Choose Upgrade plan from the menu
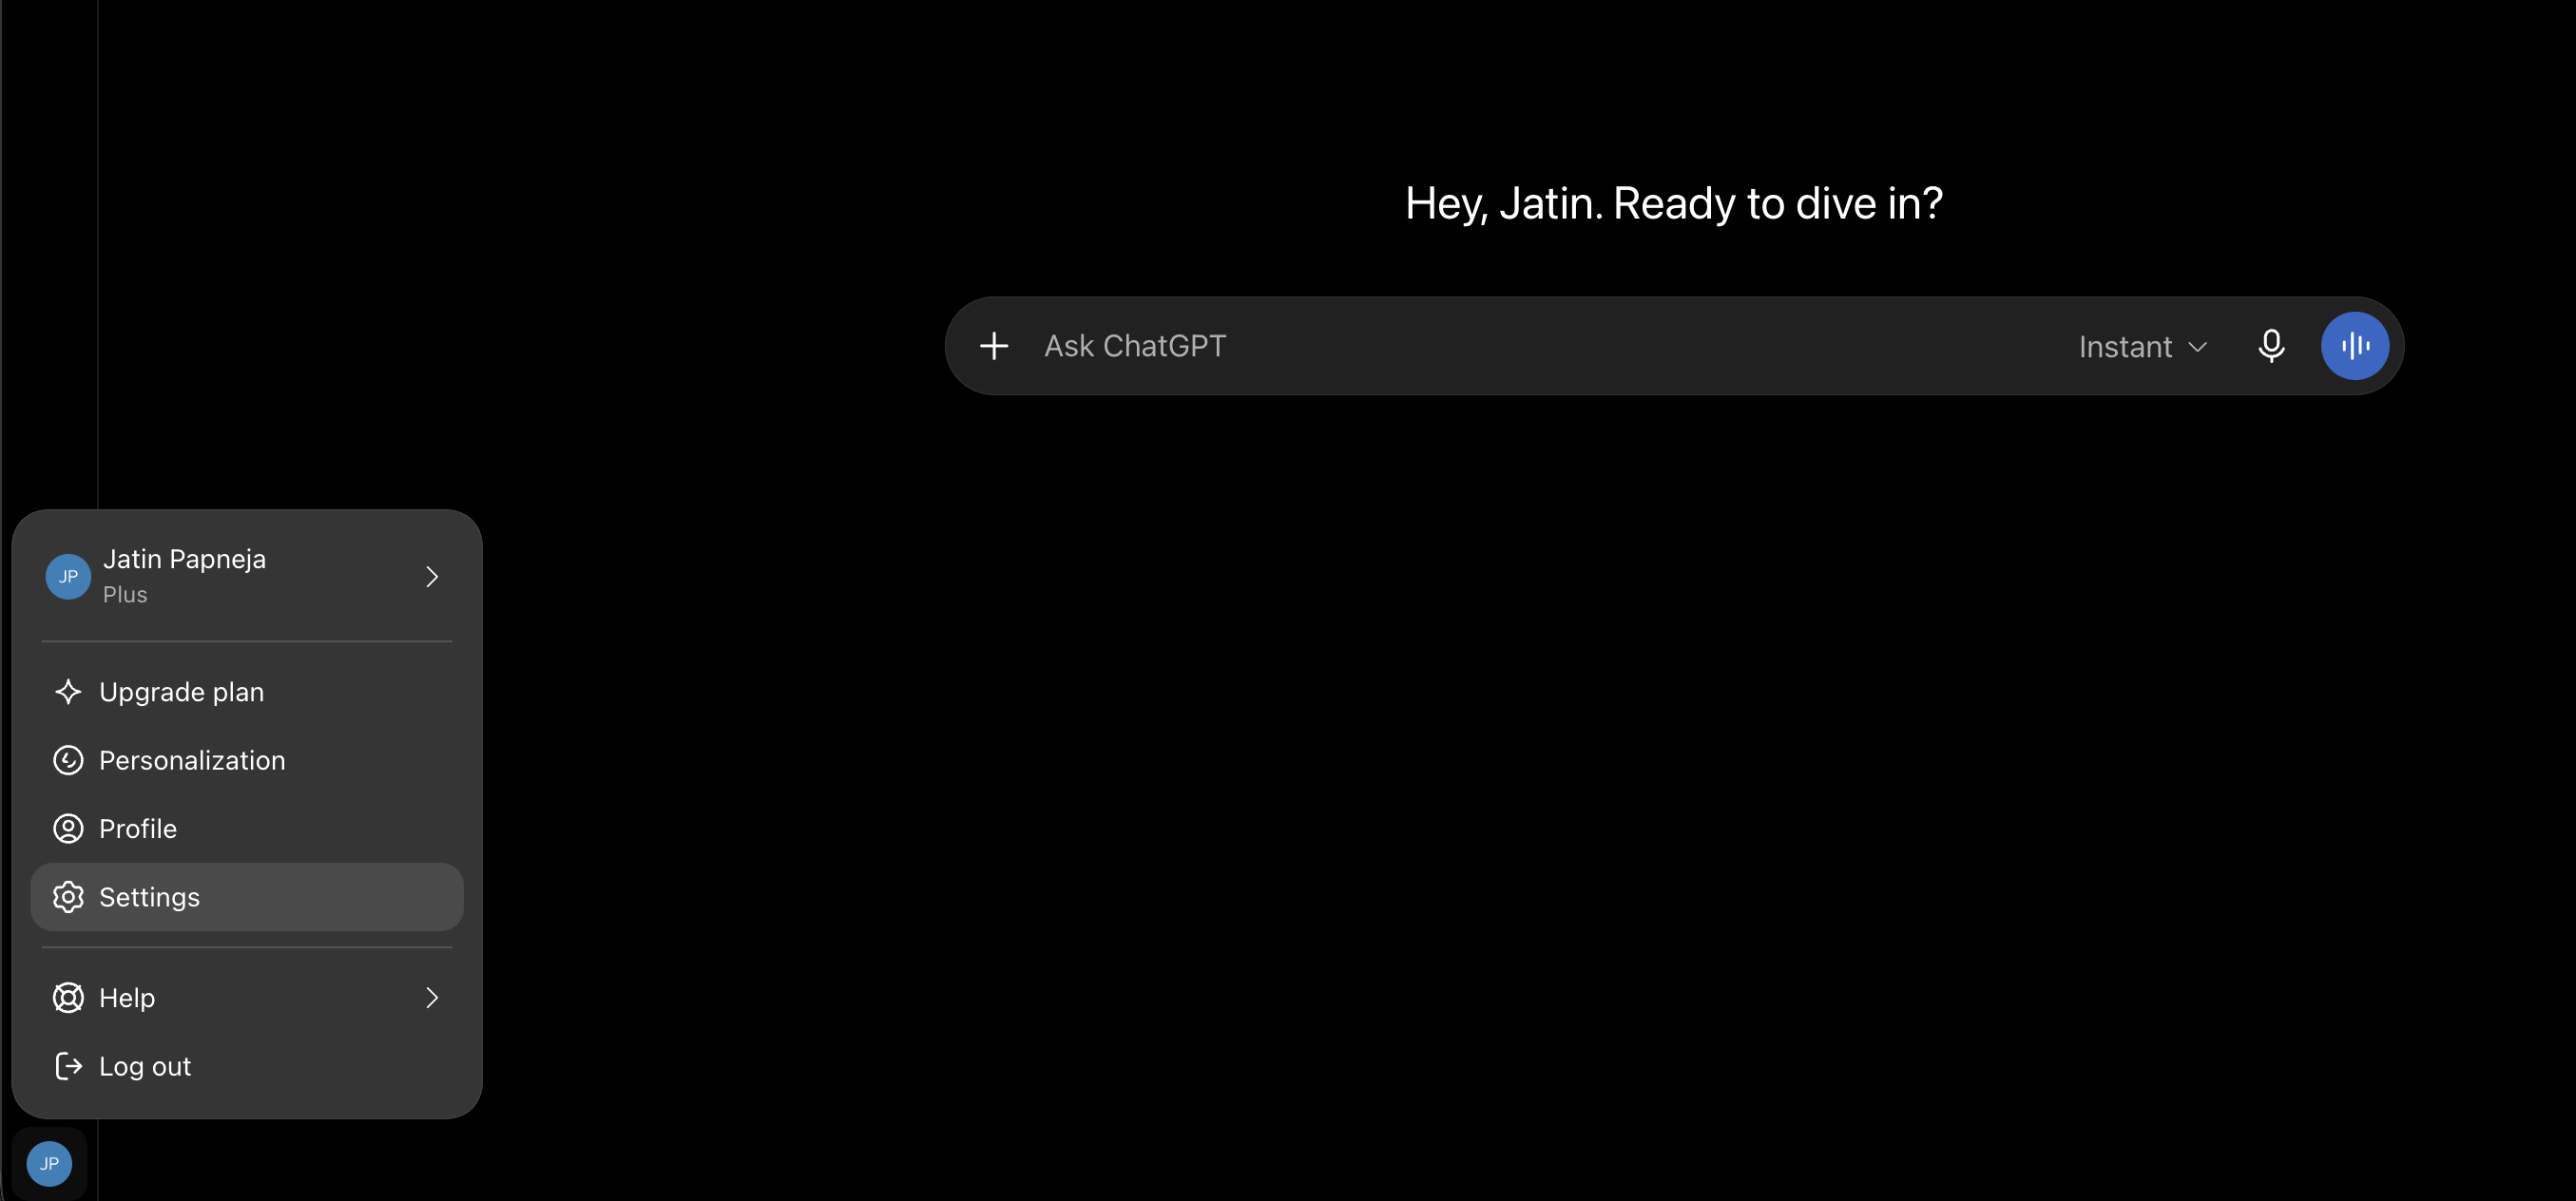The image size is (2576, 1201). 247,692
